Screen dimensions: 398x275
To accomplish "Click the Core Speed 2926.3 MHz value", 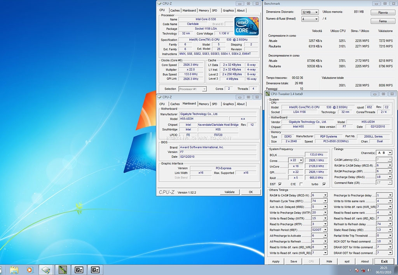I will click(x=191, y=65).
